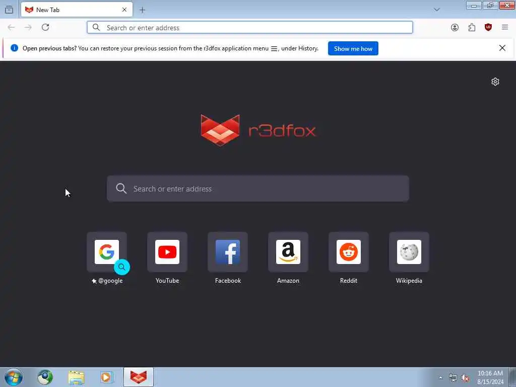Open the Windows Start menu

[x=14, y=377]
